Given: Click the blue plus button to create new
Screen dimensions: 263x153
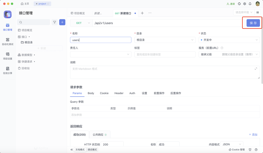Looking at the screenshot, I should [62, 22].
